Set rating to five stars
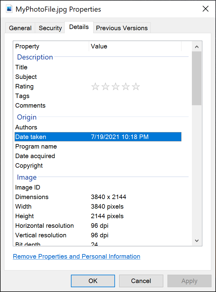This screenshot has height=292, width=216. coord(136,87)
